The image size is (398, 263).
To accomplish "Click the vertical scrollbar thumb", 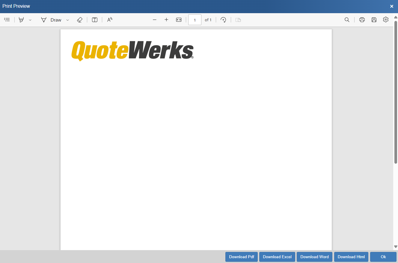I will (396, 92).
